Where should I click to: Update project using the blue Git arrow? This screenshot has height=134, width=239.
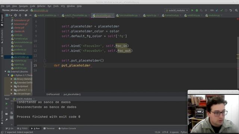click(217, 10)
